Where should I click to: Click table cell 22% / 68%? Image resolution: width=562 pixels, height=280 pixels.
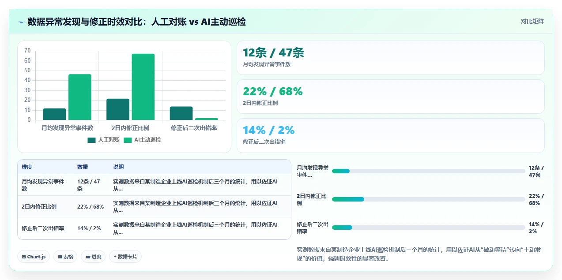(x=91, y=206)
